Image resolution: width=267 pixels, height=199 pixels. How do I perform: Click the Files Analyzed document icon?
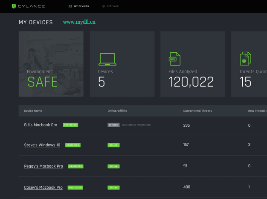(174, 59)
